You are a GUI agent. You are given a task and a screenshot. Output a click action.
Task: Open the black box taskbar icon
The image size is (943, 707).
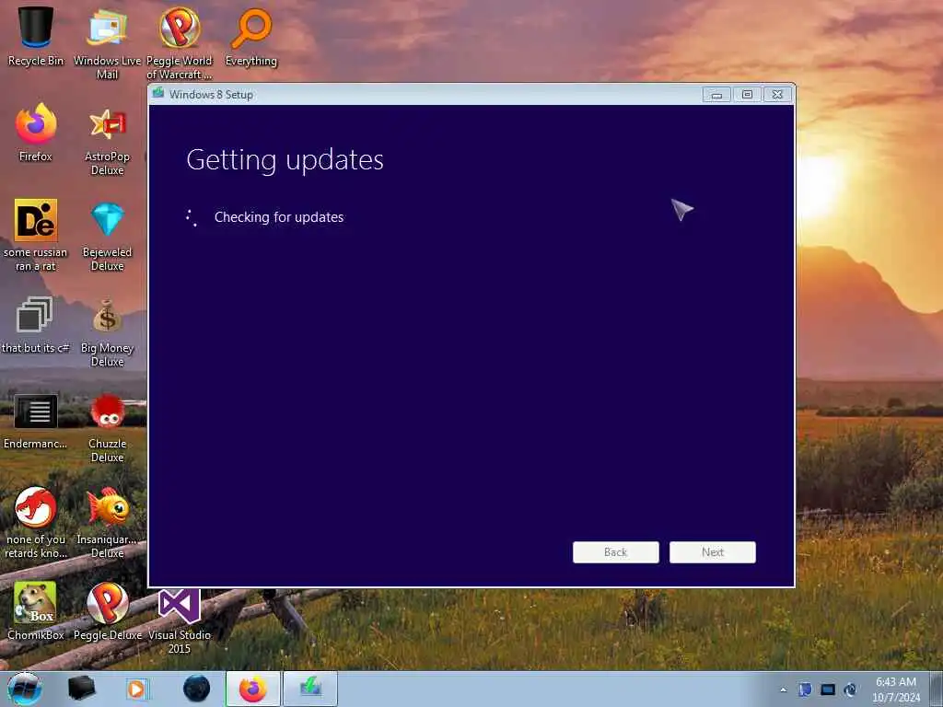tap(81, 689)
